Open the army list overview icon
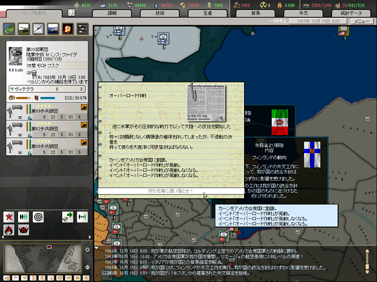The height and width of the screenshot is (282, 377). (x=82, y=29)
